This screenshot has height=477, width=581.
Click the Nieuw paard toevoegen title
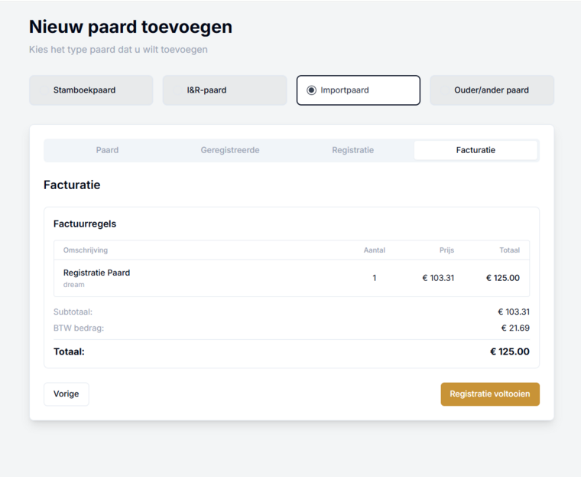(x=131, y=27)
